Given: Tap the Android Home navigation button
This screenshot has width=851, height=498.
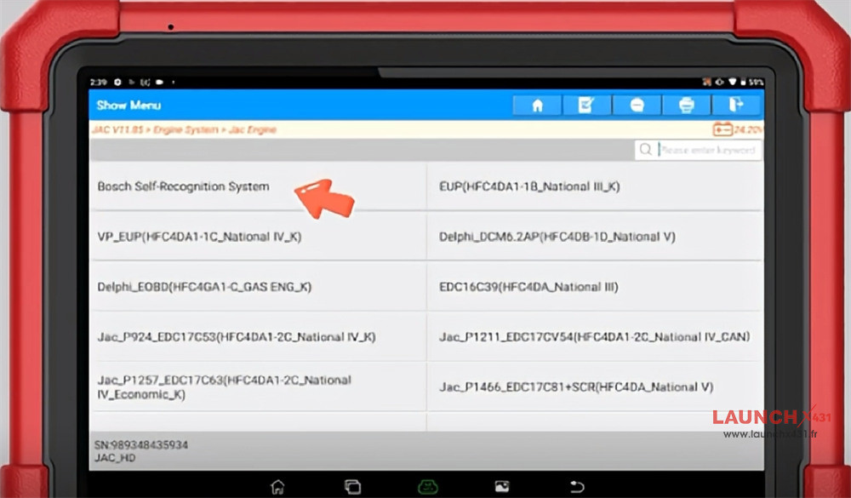Looking at the screenshot, I should point(277,486).
